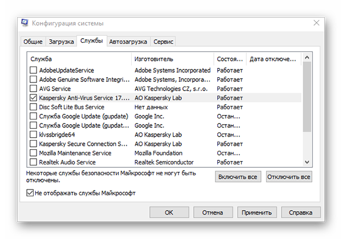The width and height of the screenshot is (342, 239).
Task: Check the AVG Service checkbox
Action: pyautogui.click(x=33, y=88)
